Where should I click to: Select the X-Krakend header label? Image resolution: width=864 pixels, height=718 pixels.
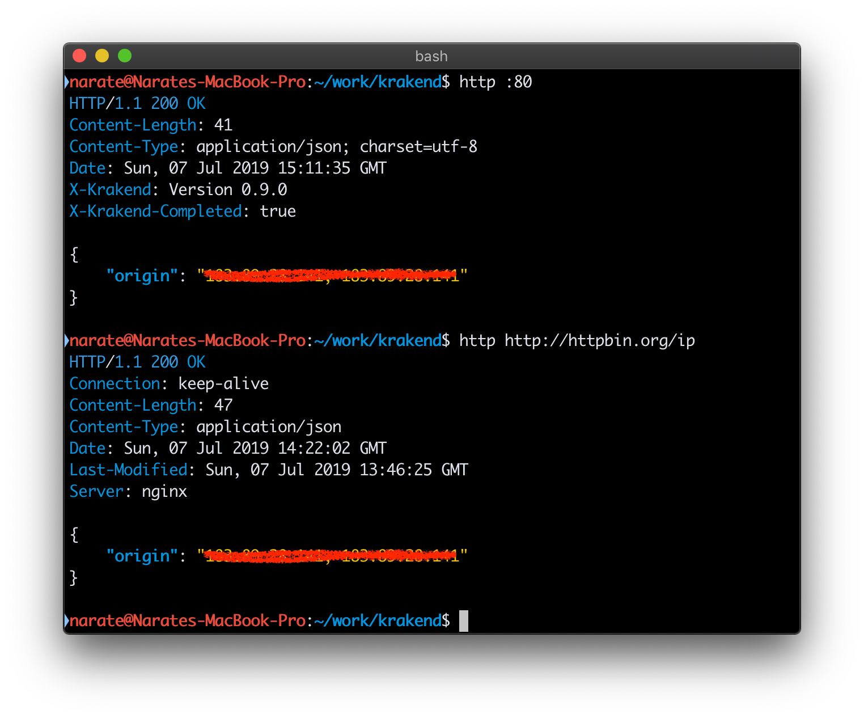(x=110, y=189)
